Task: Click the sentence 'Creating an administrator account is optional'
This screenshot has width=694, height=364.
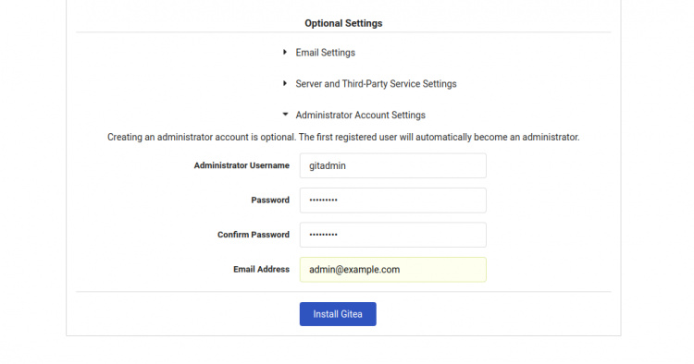Action: click(202, 137)
